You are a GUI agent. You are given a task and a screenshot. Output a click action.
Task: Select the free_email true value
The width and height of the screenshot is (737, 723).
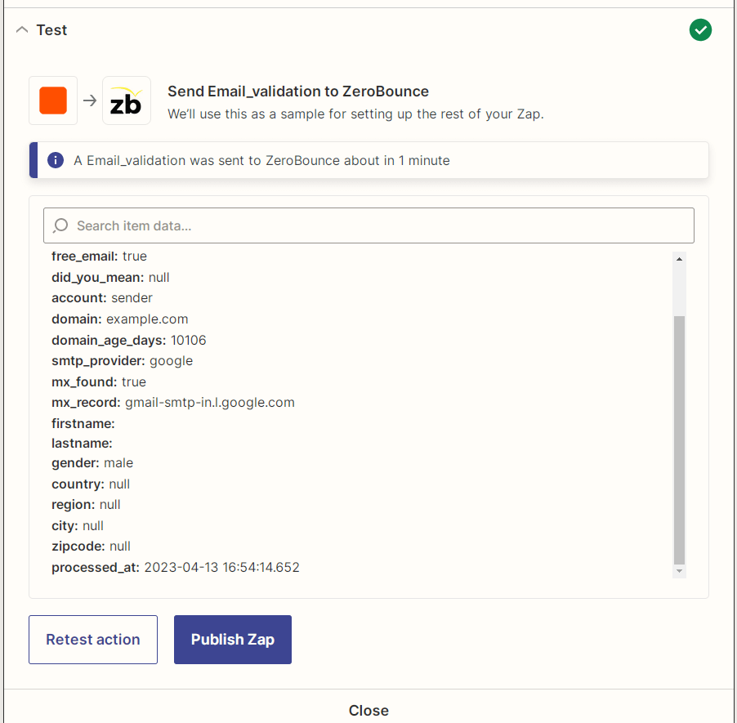[x=134, y=256]
